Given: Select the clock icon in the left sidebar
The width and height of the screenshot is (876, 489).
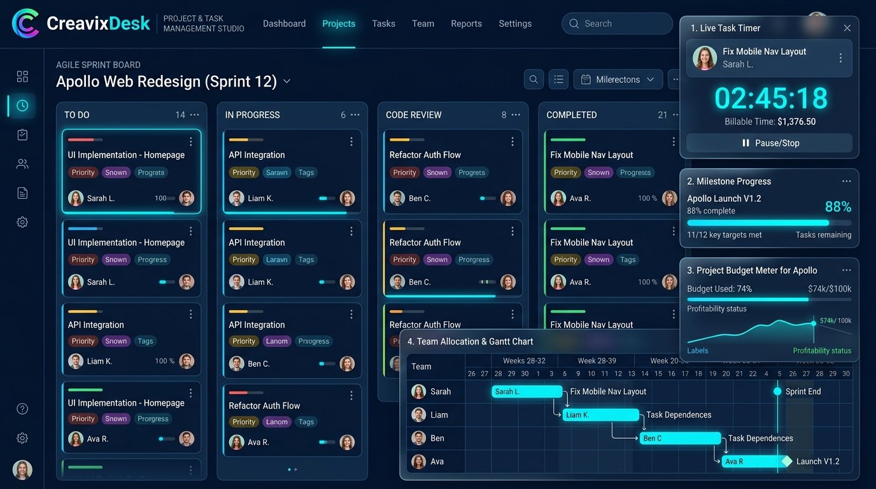Looking at the screenshot, I should pyautogui.click(x=22, y=106).
